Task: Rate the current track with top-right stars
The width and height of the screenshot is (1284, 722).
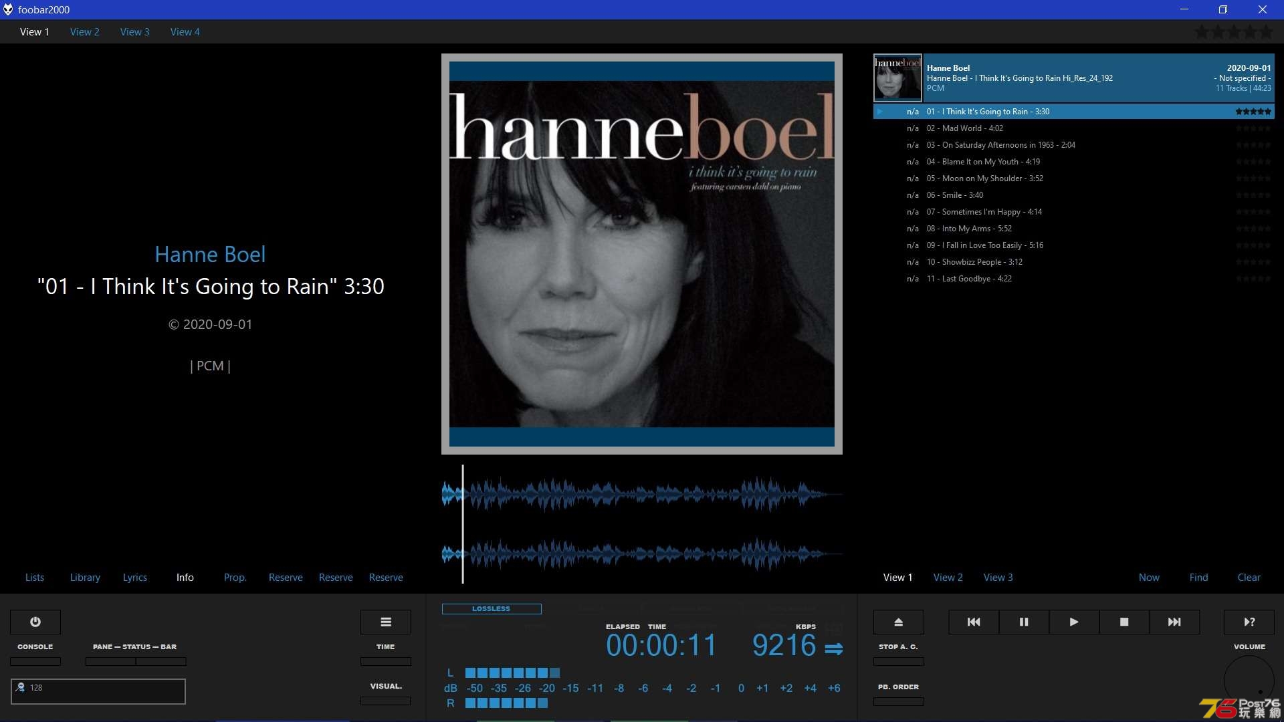Action: (x=1234, y=31)
